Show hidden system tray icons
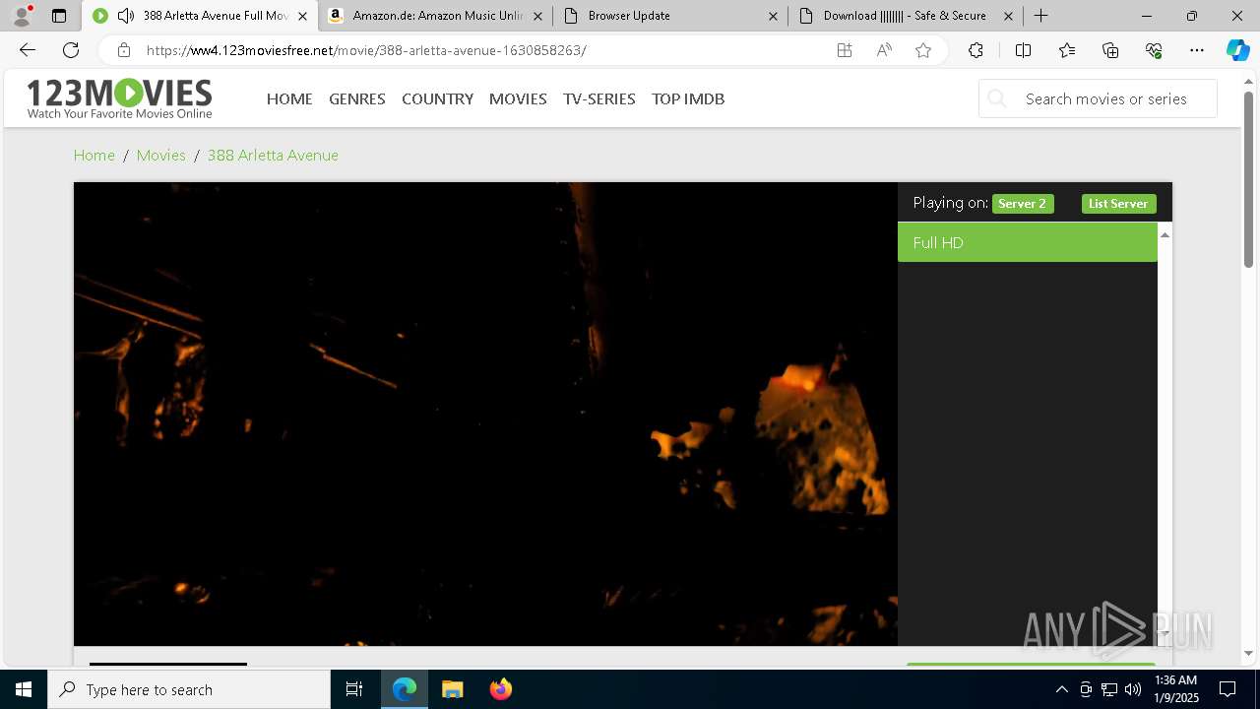 (1061, 689)
